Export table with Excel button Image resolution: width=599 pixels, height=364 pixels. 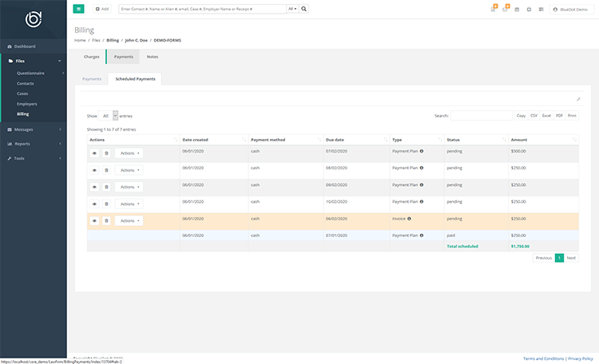546,116
